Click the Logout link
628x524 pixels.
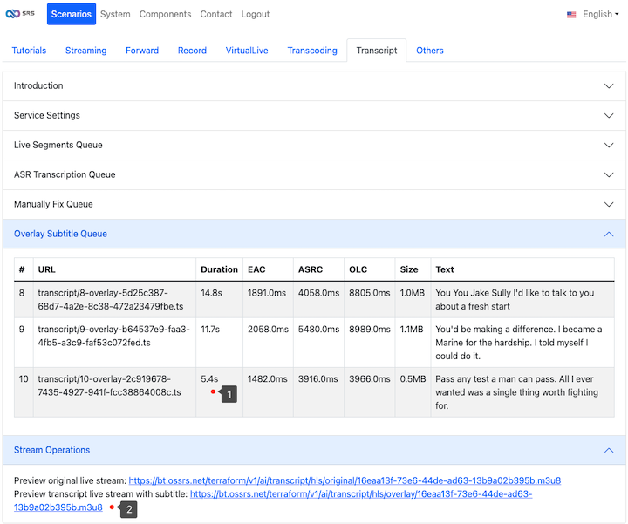click(256, 15)
